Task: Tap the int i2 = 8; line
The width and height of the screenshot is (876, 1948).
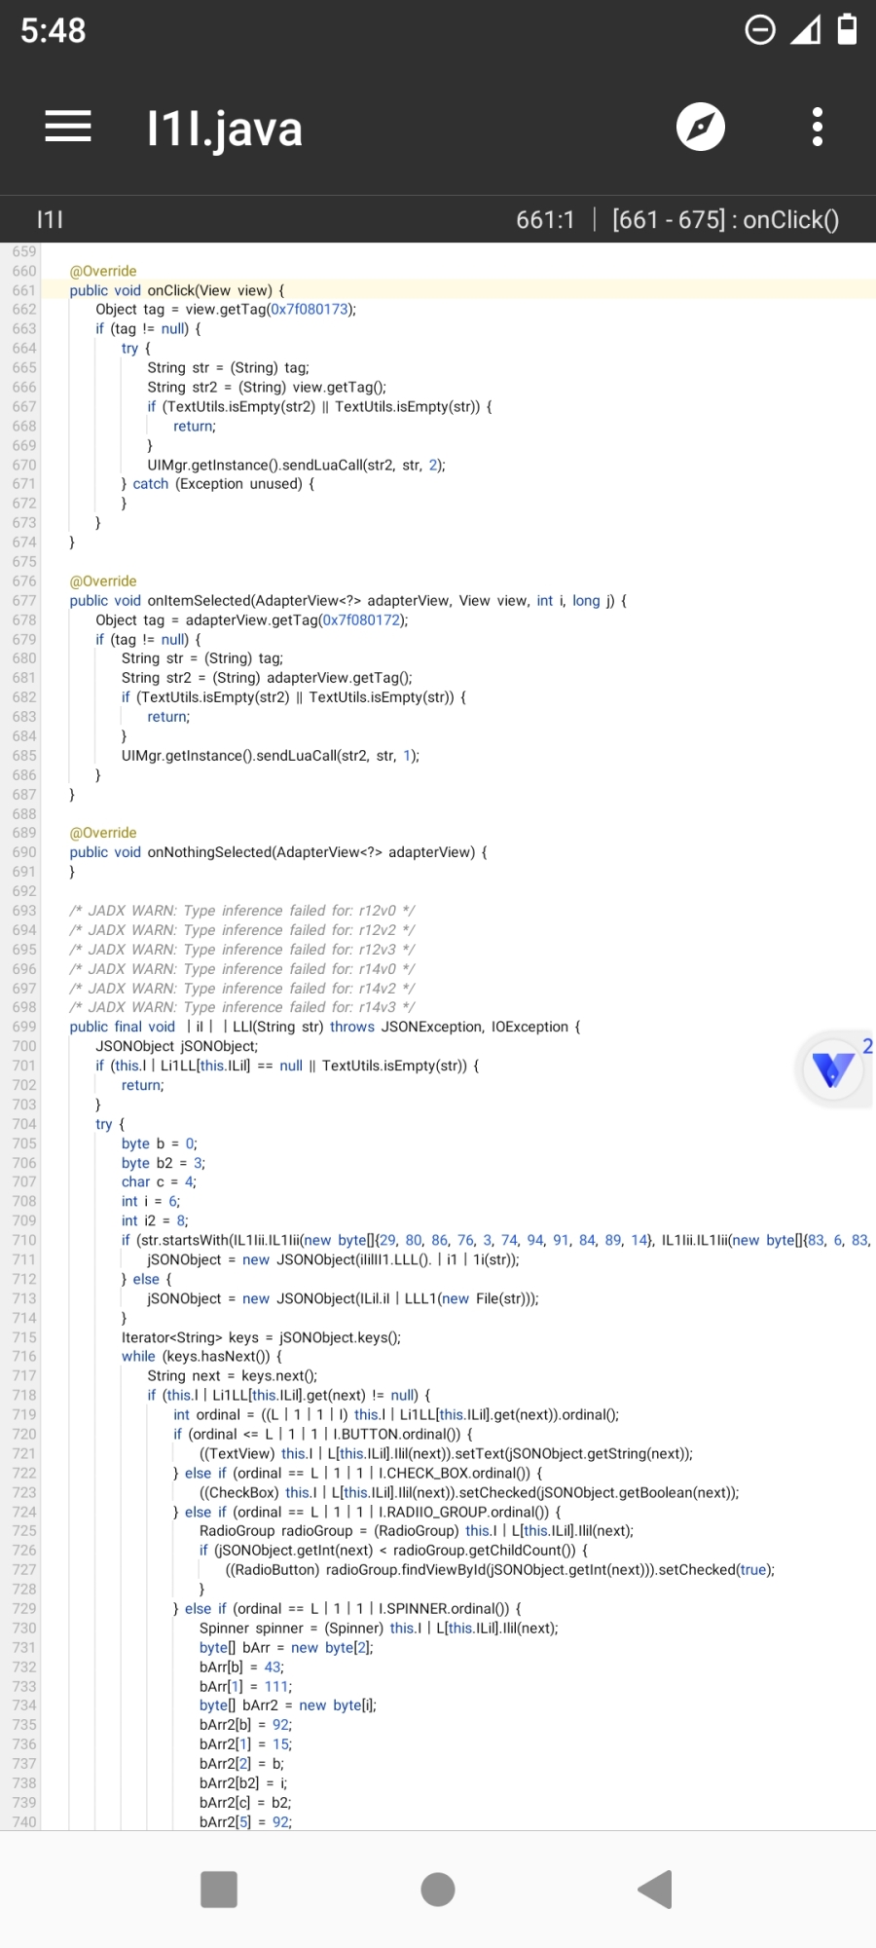Action: tap(155, 1220)
